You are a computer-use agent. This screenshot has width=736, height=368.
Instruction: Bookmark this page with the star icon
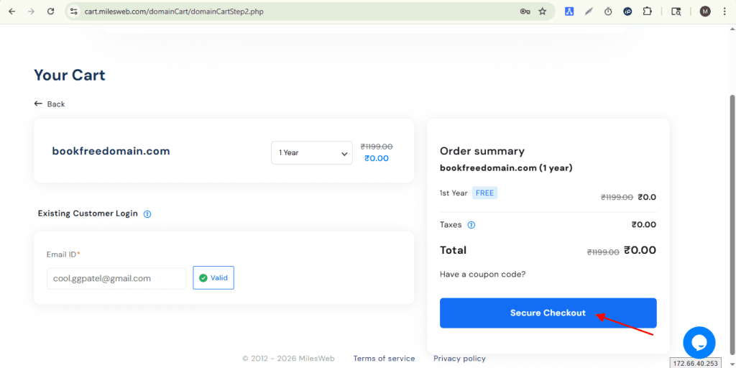pyautogui.click(x=543, y=11)
